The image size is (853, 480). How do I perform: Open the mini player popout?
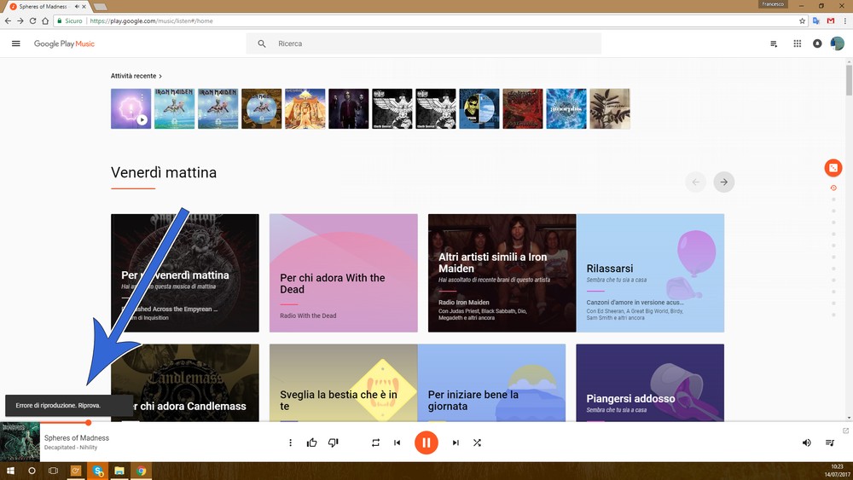click(x=845, y=431)
